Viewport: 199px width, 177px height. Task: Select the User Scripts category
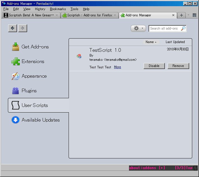pos(38,105)
